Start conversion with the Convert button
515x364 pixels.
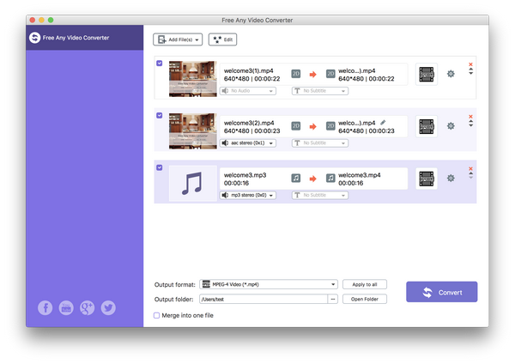click(x=442, y=292)
